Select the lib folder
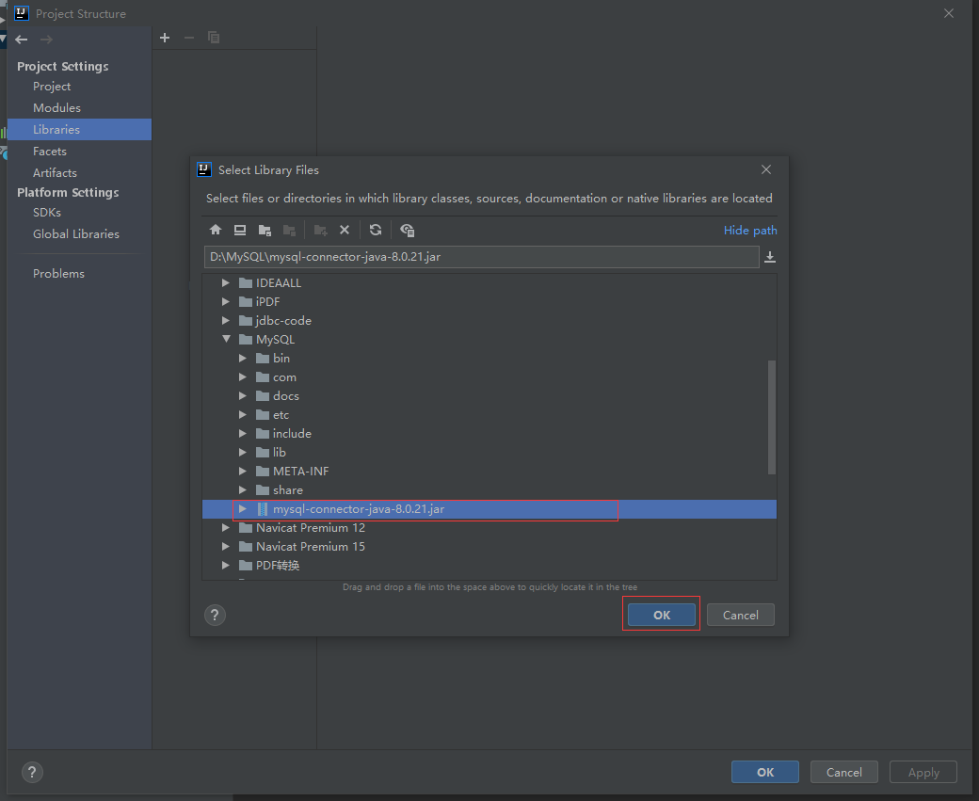979x801 pixels. [x=489, y=452]
